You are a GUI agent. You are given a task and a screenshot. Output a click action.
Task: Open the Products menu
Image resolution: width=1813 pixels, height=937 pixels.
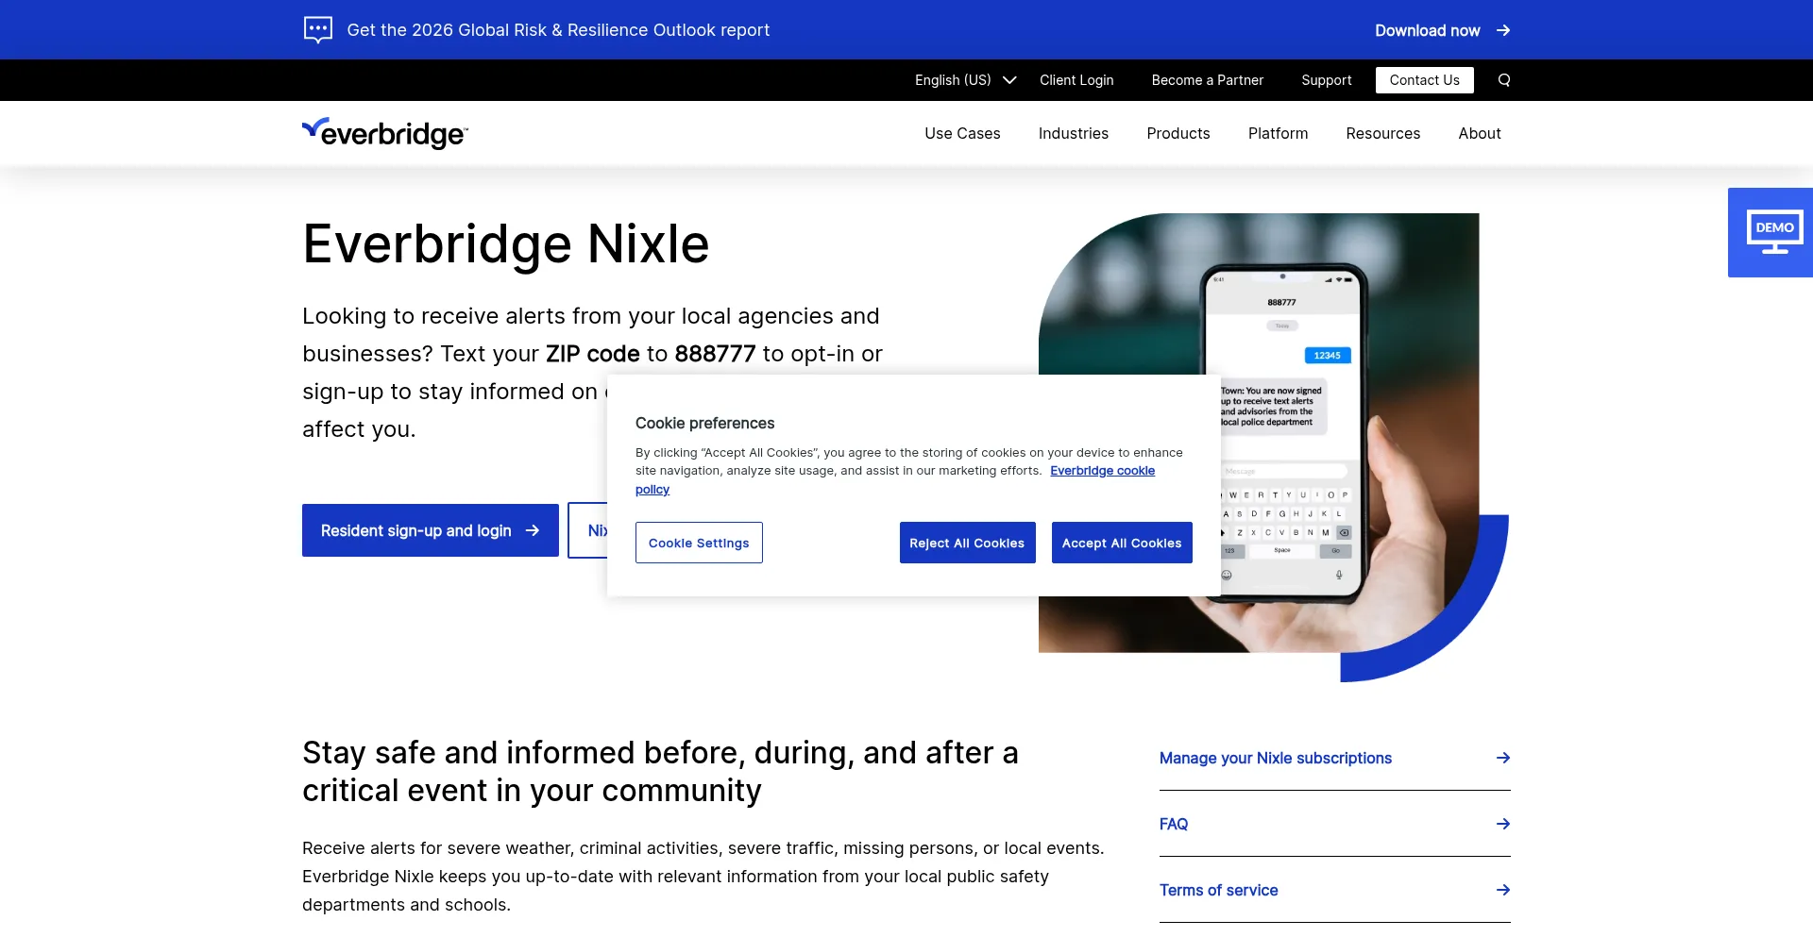pos(1178,133)
